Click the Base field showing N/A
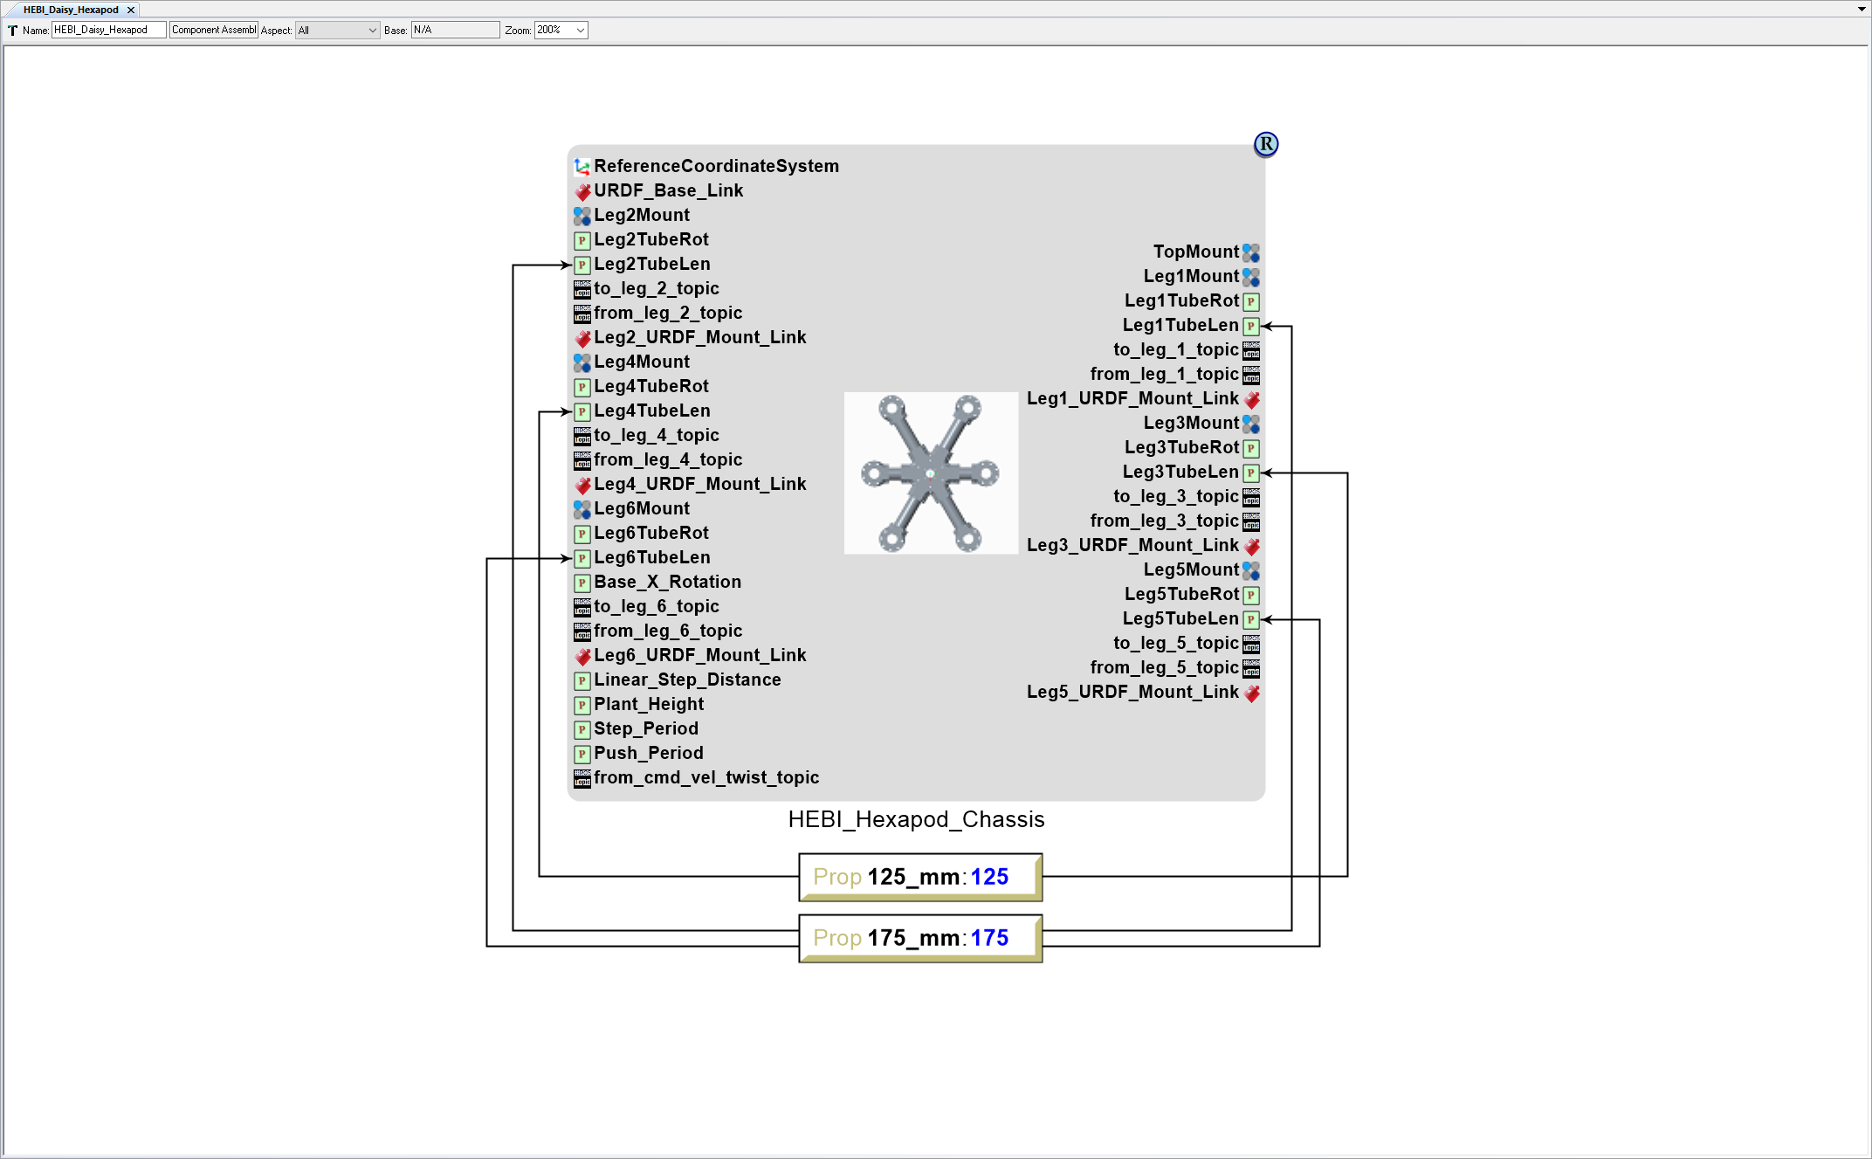 tap(455, 30)
